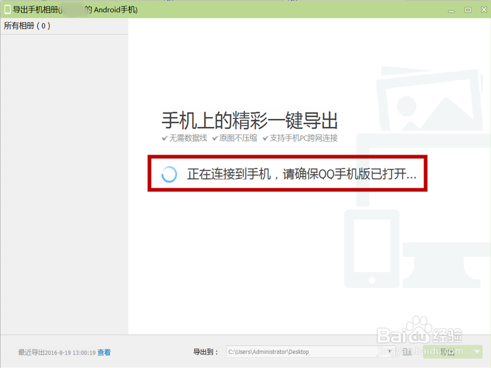Image resolution: width=491 pixels, height=368 pixels.
Task: Select the 所有相册 (0) album list header
Action: click(64, 26)
